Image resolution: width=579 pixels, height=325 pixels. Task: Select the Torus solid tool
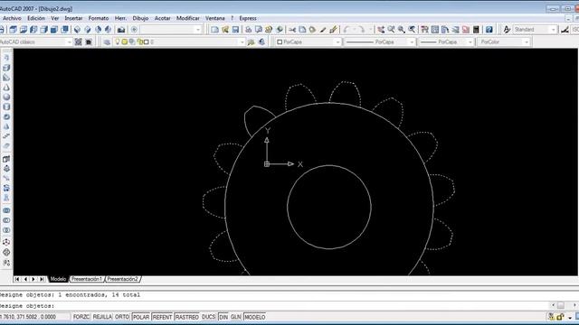tap(6, 116)
